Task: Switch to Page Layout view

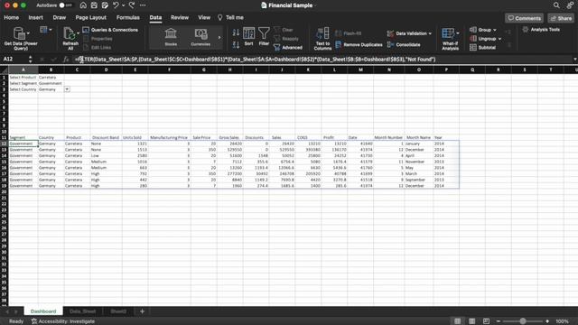Action: (471, 321)
